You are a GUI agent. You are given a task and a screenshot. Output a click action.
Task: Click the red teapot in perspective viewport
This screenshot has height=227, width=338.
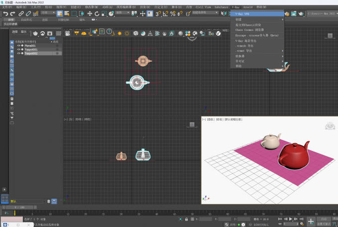[294, 155]
